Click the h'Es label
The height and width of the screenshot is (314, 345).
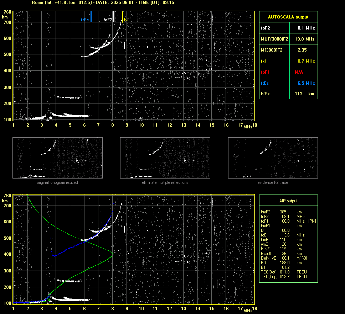click(x=265, y=94)
